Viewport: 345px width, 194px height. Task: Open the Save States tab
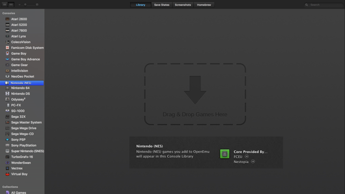(x=162, y=5)
